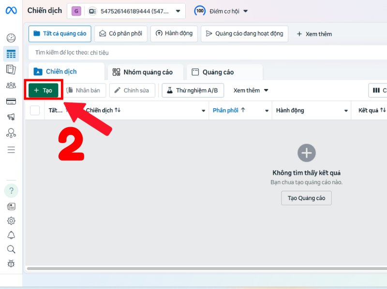Open Hành động column dropdown arrow
387x289 pixels.
[346, 111]
